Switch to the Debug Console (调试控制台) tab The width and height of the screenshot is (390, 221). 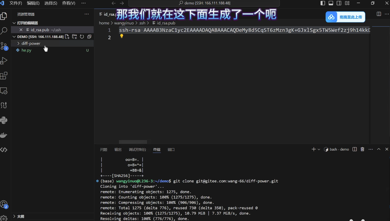pos(138,150)
